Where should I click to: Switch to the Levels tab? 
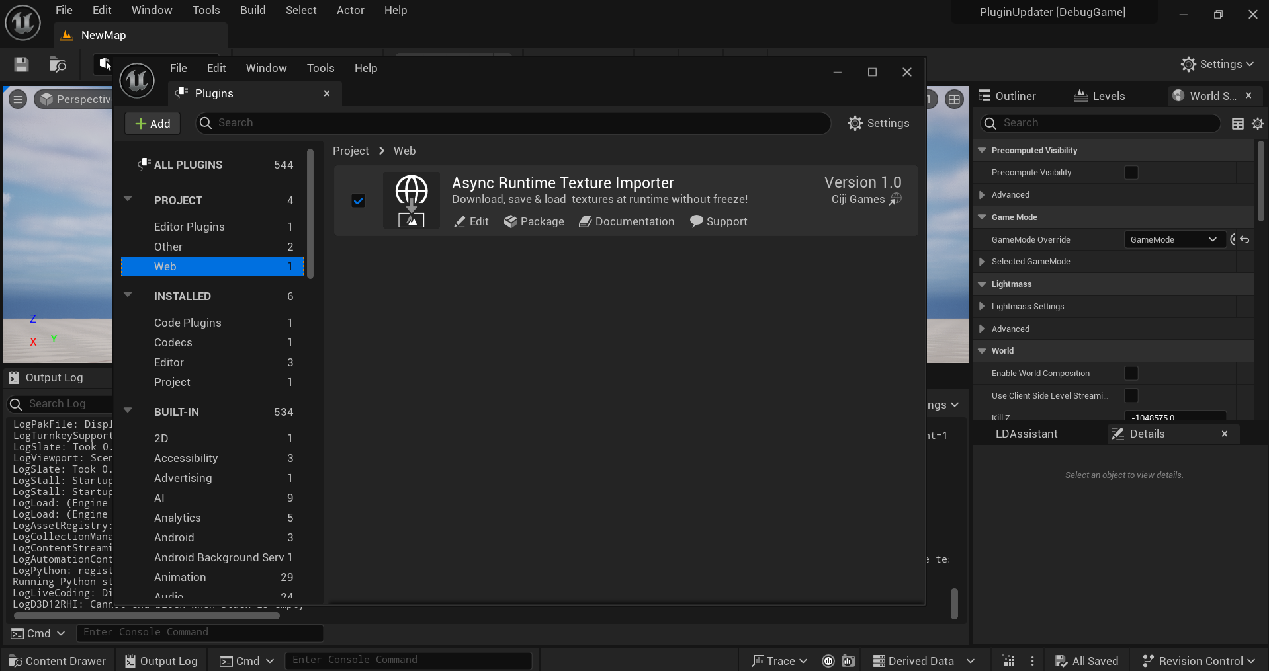[1100, 96]
